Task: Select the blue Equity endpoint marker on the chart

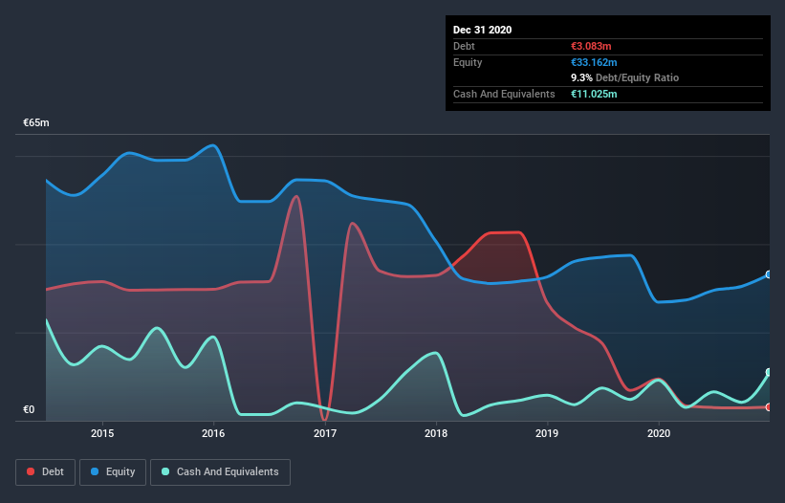Action: click(x=769, y=274)
